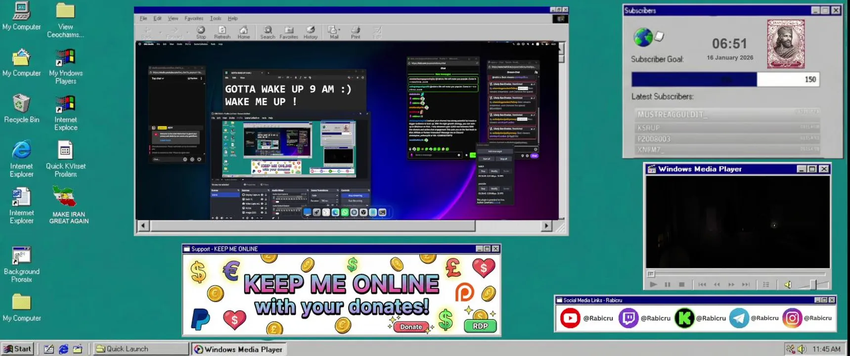The image size is (850, 356).
Task: Select the MAKE IRAN GREAT AGAIN desktop icon
Action: [69, 205]
